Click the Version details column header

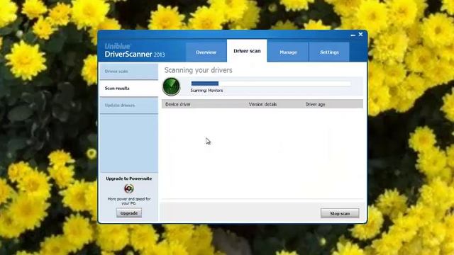pos(262,104)
